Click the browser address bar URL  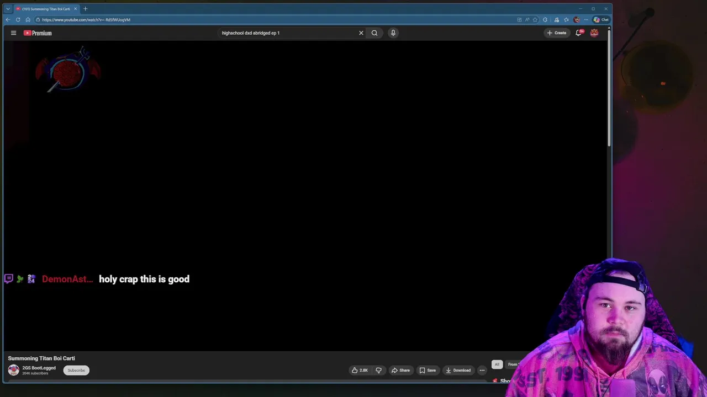coord(86,20)
